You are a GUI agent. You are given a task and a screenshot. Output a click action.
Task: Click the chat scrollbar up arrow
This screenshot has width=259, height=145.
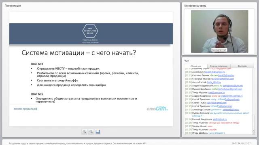click(x=253, y=130)
